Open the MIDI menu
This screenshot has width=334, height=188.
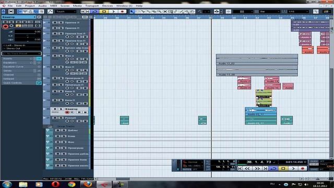click(x=53, y=6)
